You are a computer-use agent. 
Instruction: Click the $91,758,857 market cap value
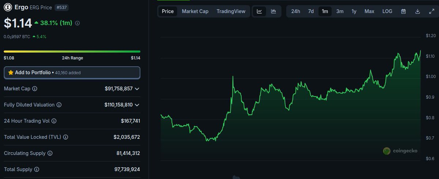(x=119, y=89)
